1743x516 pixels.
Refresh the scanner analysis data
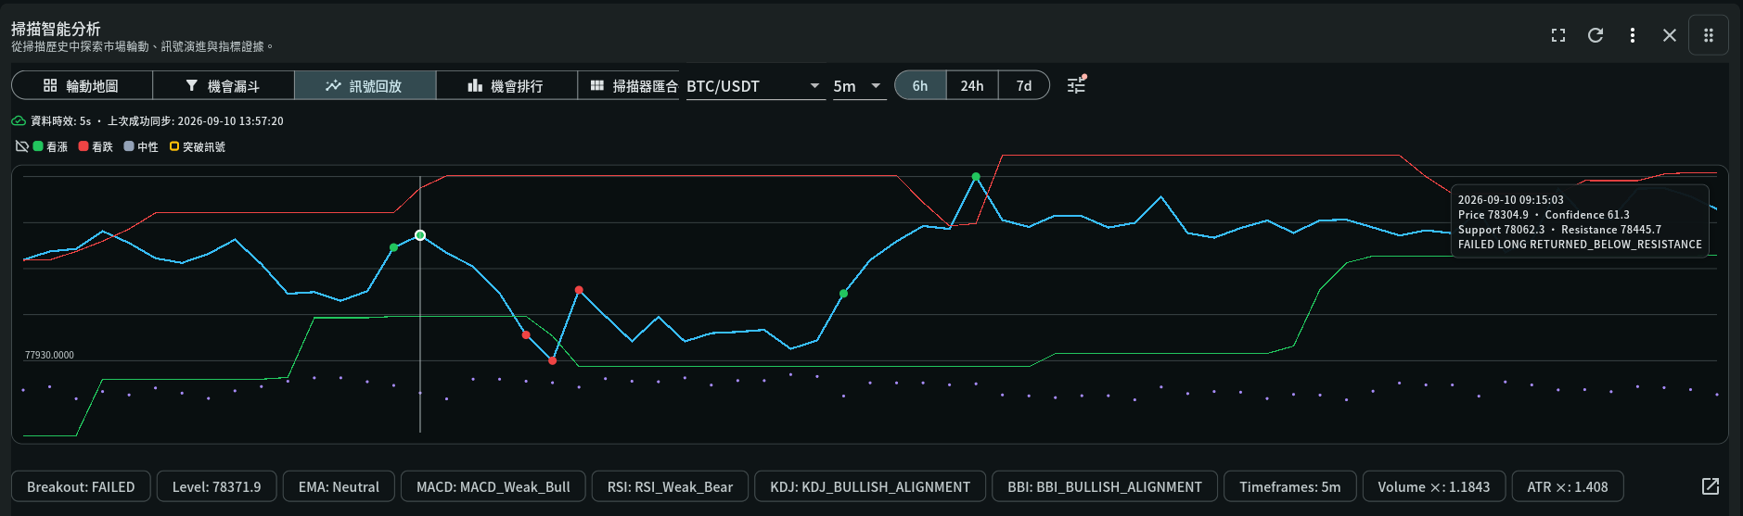(x=1596, y=35)
